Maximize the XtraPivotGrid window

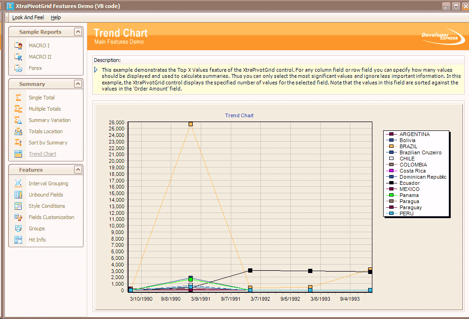point(456,6)
